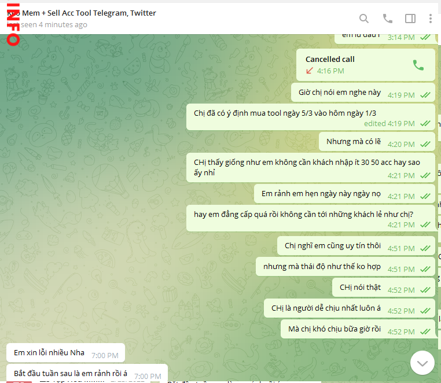Viewport: 441px width, 383px height.
Task: Click read-receipt ticks on 'CHị nói thật' message
Action: pos(425,290)
